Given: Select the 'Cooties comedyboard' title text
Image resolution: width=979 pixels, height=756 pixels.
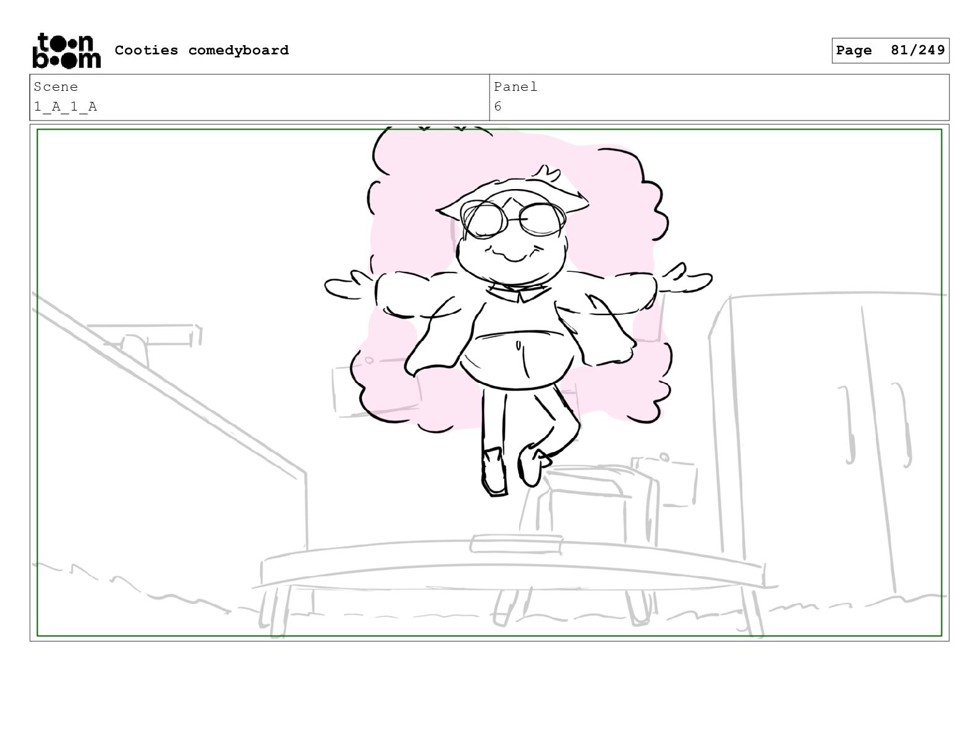Looking at the screenshot, I should click(201, 50).
